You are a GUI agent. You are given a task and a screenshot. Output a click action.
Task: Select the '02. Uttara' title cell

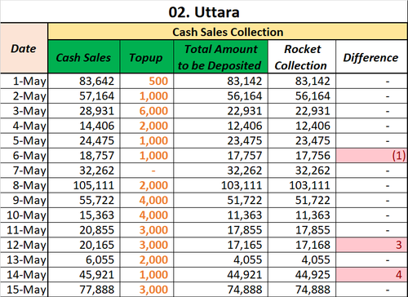[204, 11]
